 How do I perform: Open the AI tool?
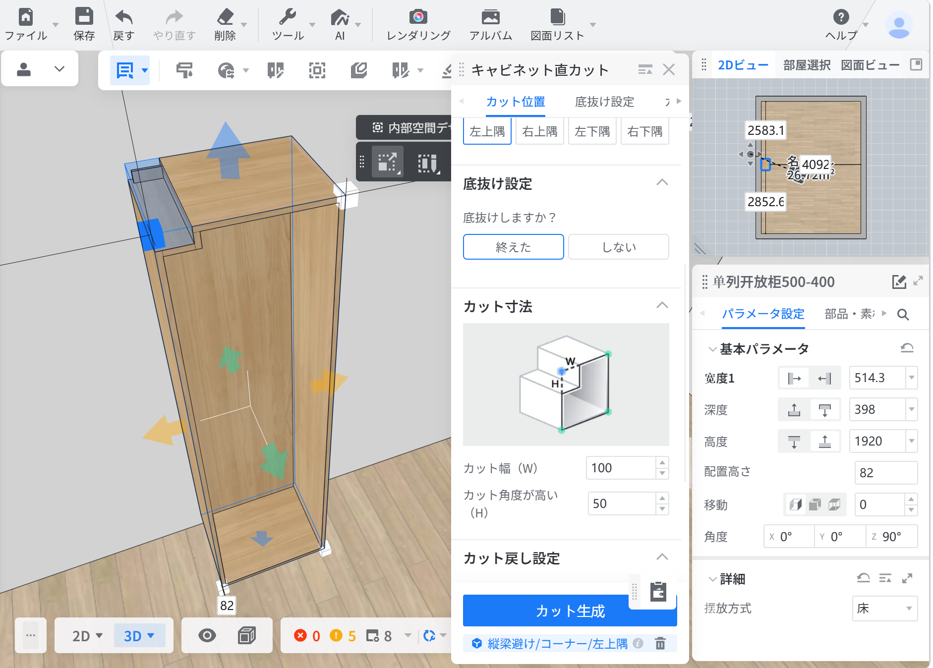pos(340,17)
